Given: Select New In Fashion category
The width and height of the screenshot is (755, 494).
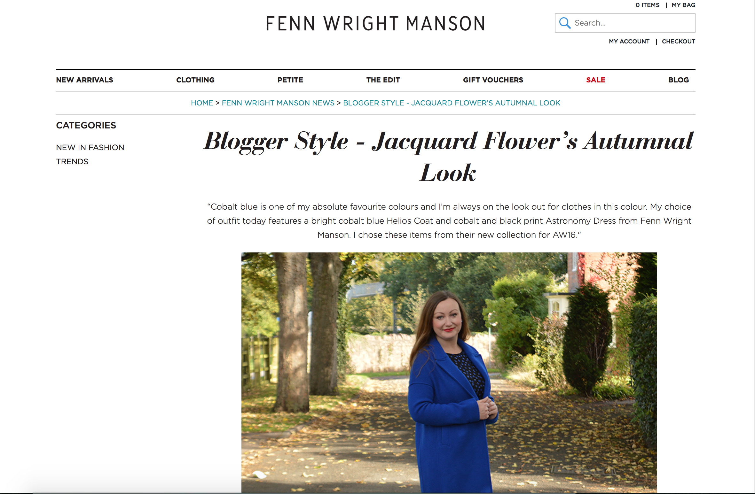Looking at the screenshot, I should pos(90,148).
